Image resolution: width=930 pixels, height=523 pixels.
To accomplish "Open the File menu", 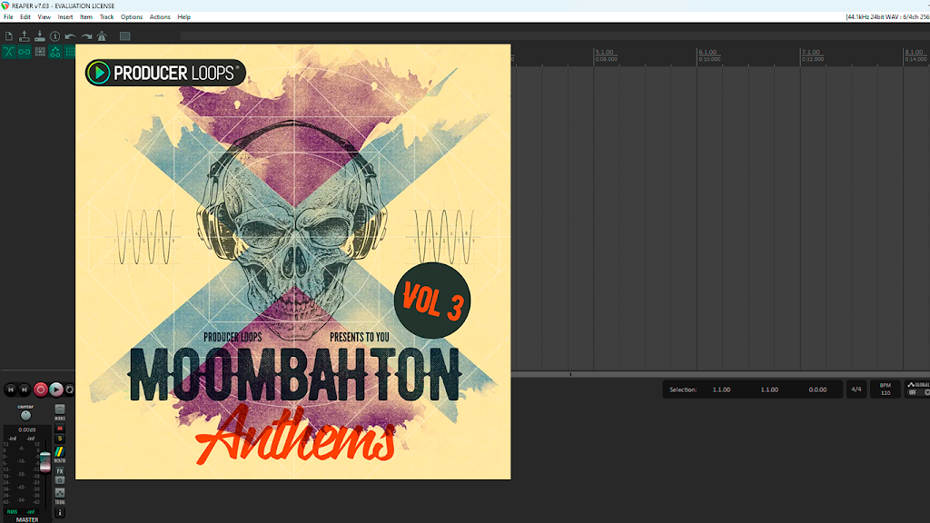I will 8,17.
